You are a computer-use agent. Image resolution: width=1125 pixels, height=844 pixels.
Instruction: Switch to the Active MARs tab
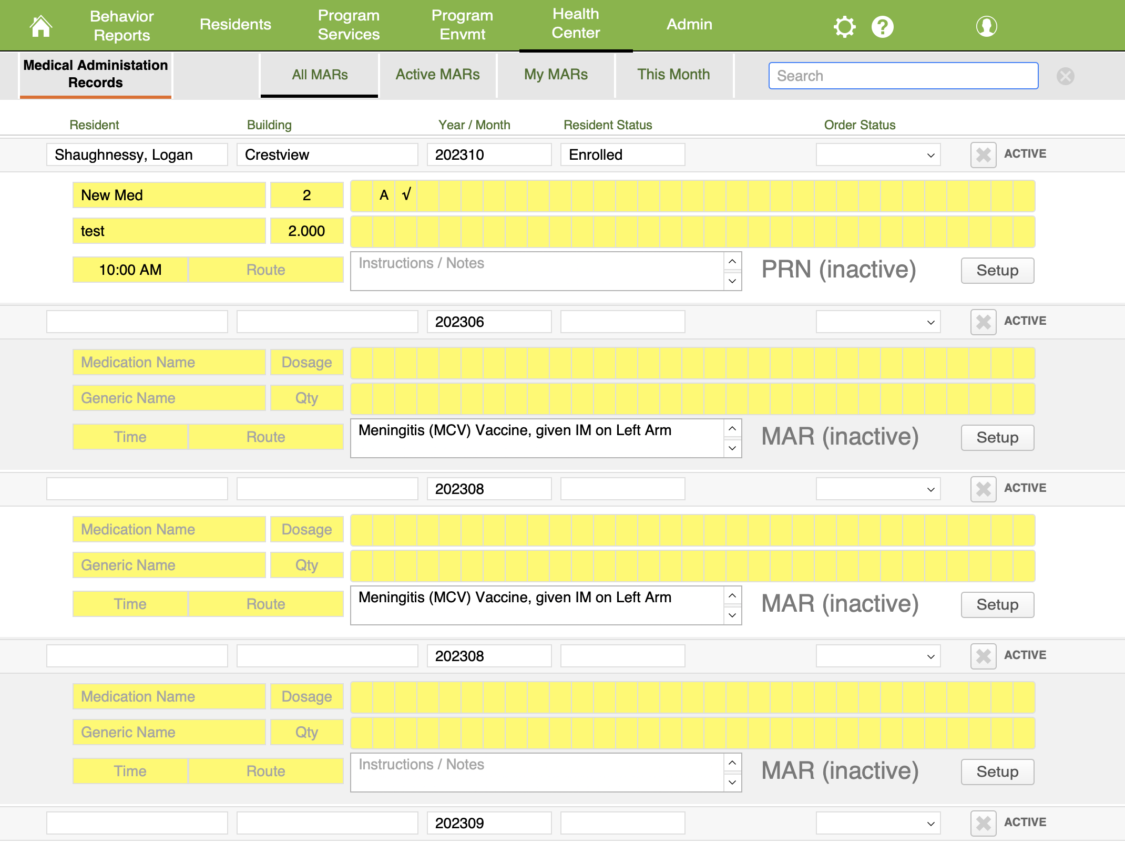pos(438,75)
